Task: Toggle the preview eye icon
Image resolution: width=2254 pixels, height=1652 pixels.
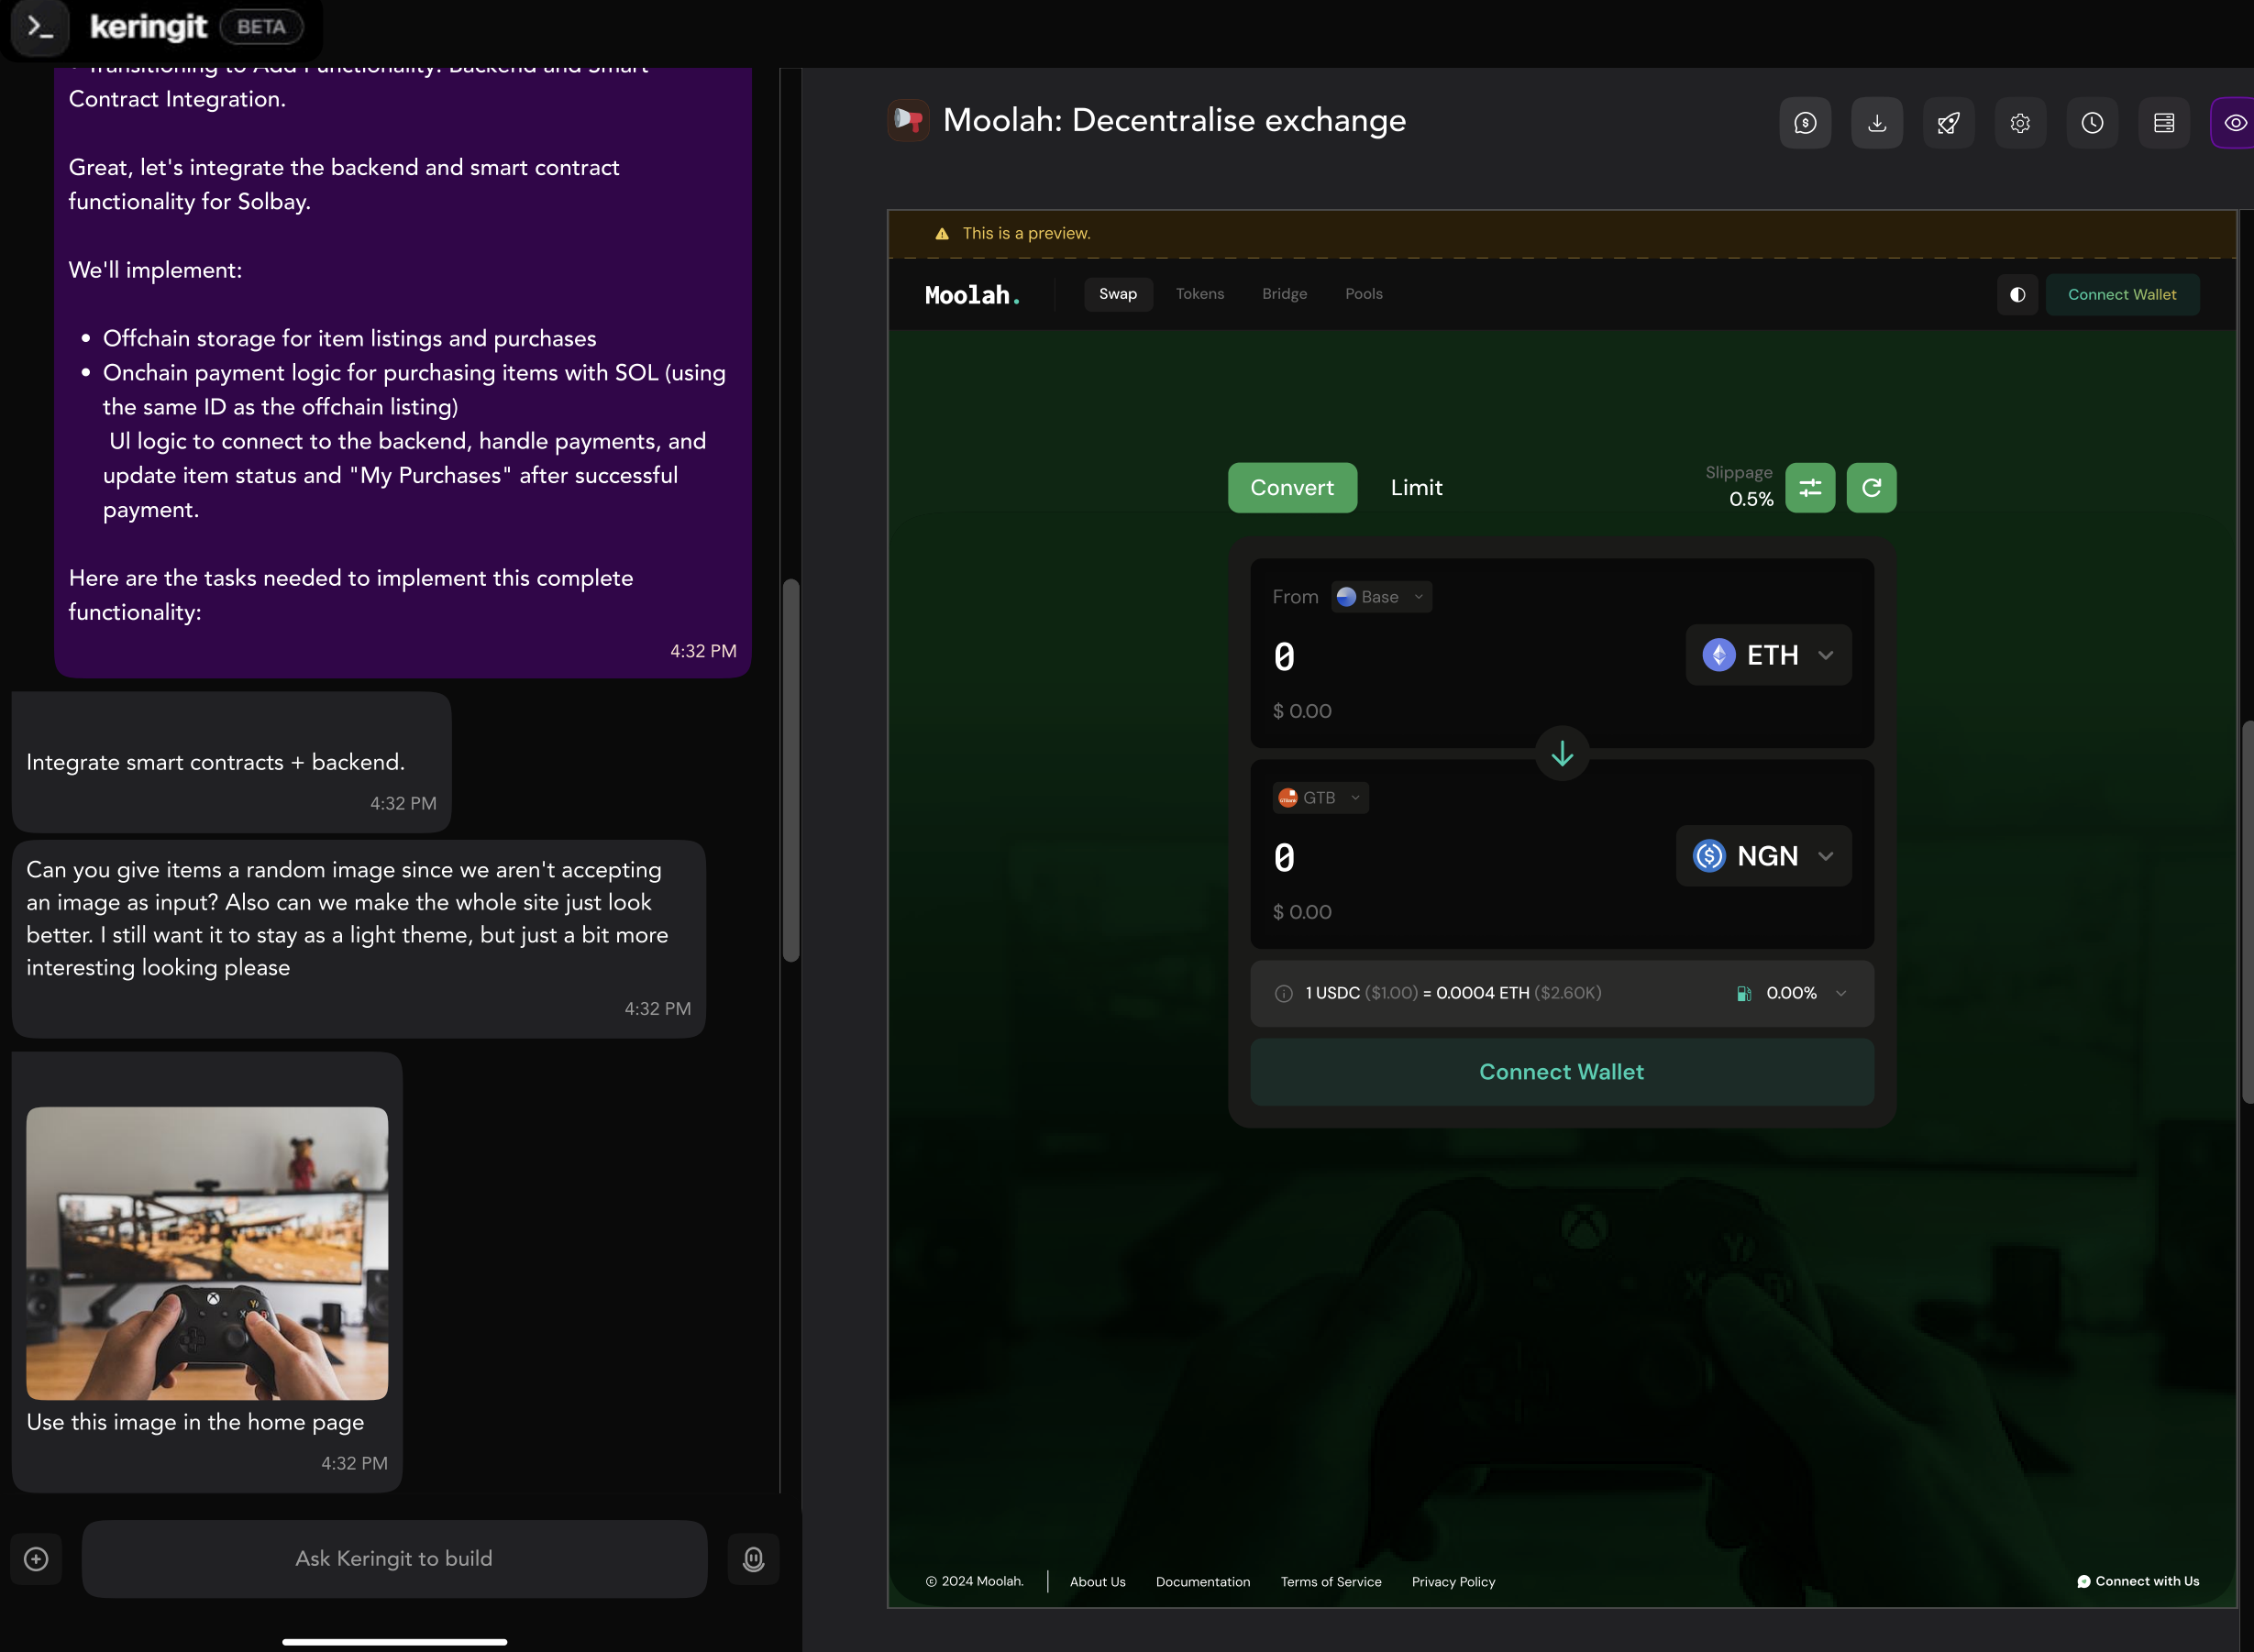Action: [x=2235, y=123]
